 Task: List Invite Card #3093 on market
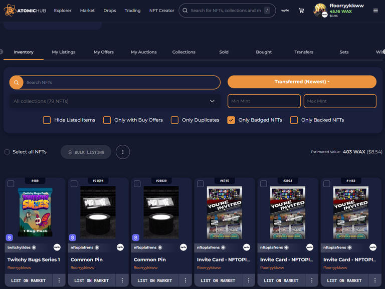pos(281,280)
